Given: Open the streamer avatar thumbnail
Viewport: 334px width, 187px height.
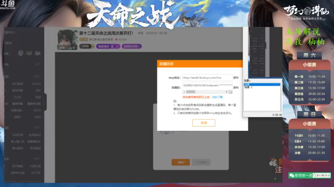Looking at the screenshot, I should tap(67, 39).
